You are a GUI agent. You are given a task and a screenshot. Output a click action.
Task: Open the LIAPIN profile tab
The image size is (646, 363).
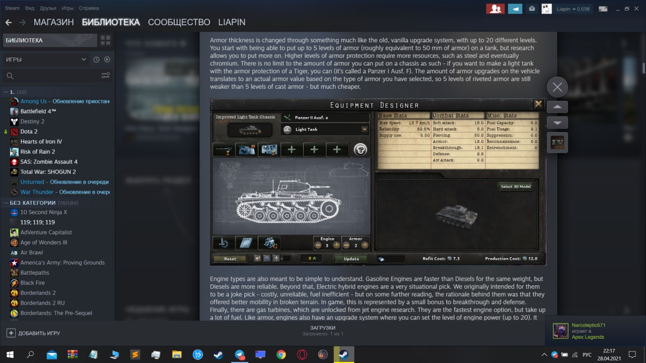tap(232, 22)
